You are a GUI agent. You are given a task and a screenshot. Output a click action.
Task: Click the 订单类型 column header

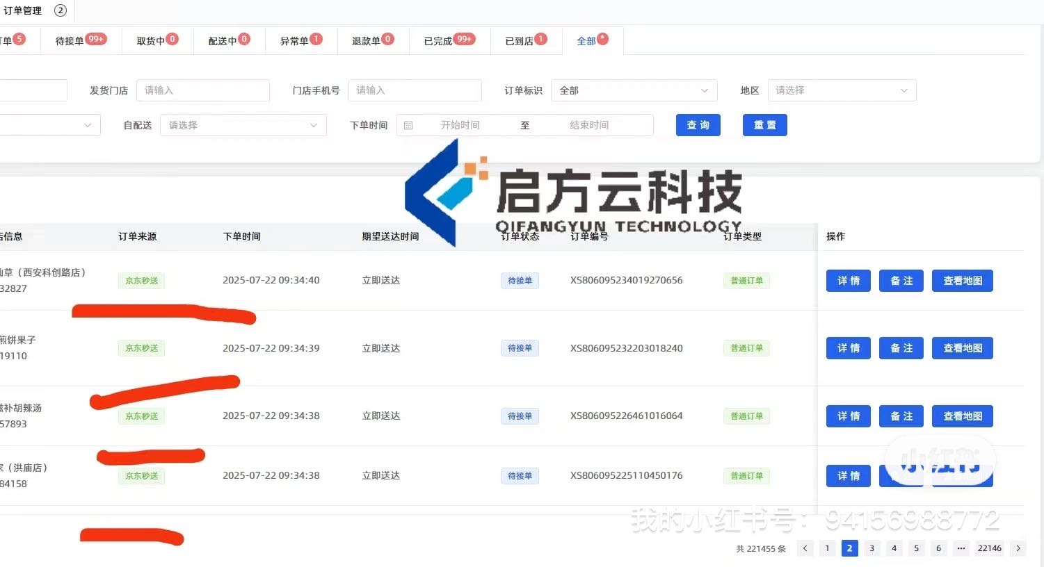[x=742, y=236]
